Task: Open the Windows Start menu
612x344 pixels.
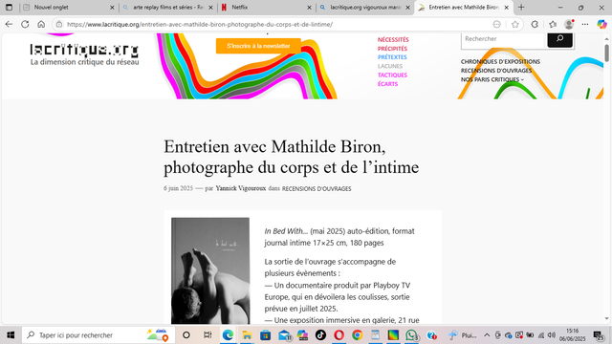Action: click(x=11, y=335)
